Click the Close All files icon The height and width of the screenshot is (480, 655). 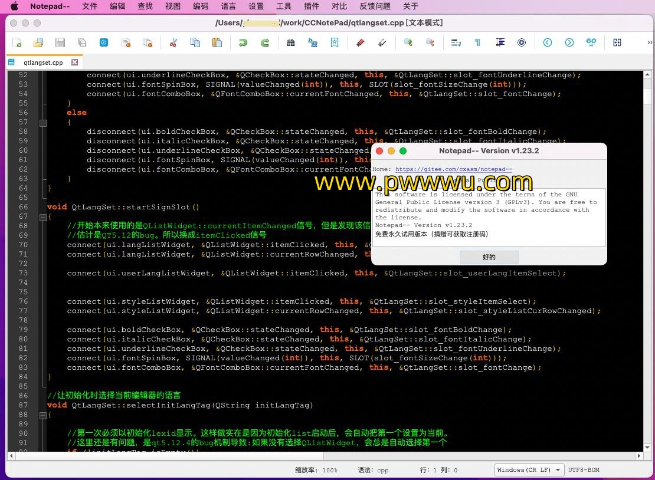pyautogui.click(x=148, y=42)
